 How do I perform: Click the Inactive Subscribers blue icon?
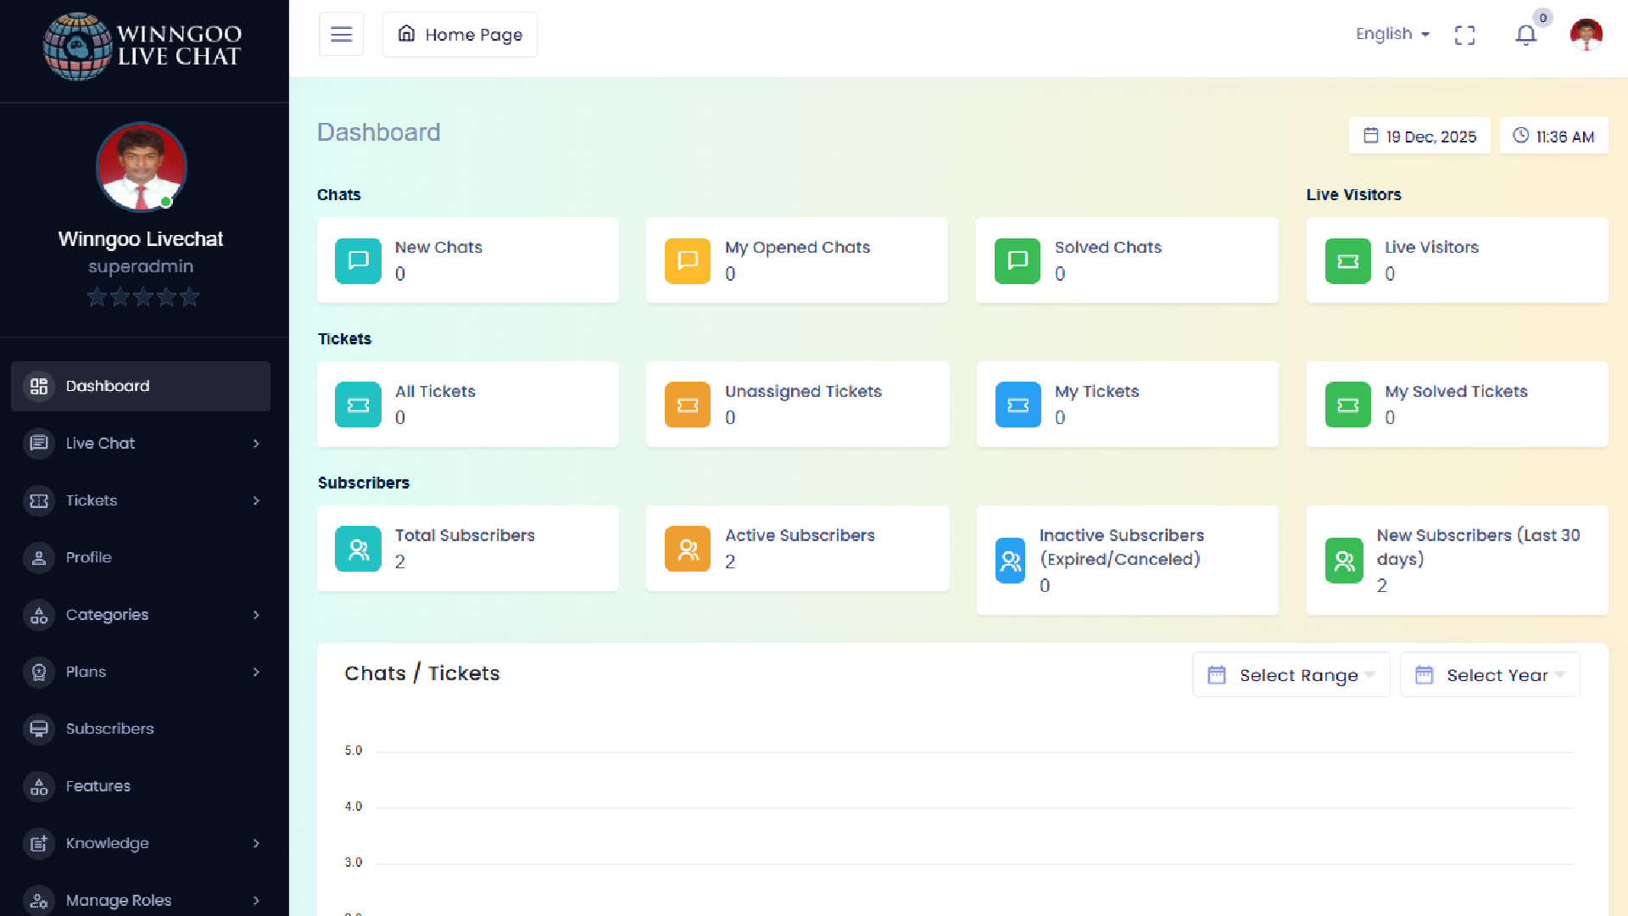click(1010, 561)
